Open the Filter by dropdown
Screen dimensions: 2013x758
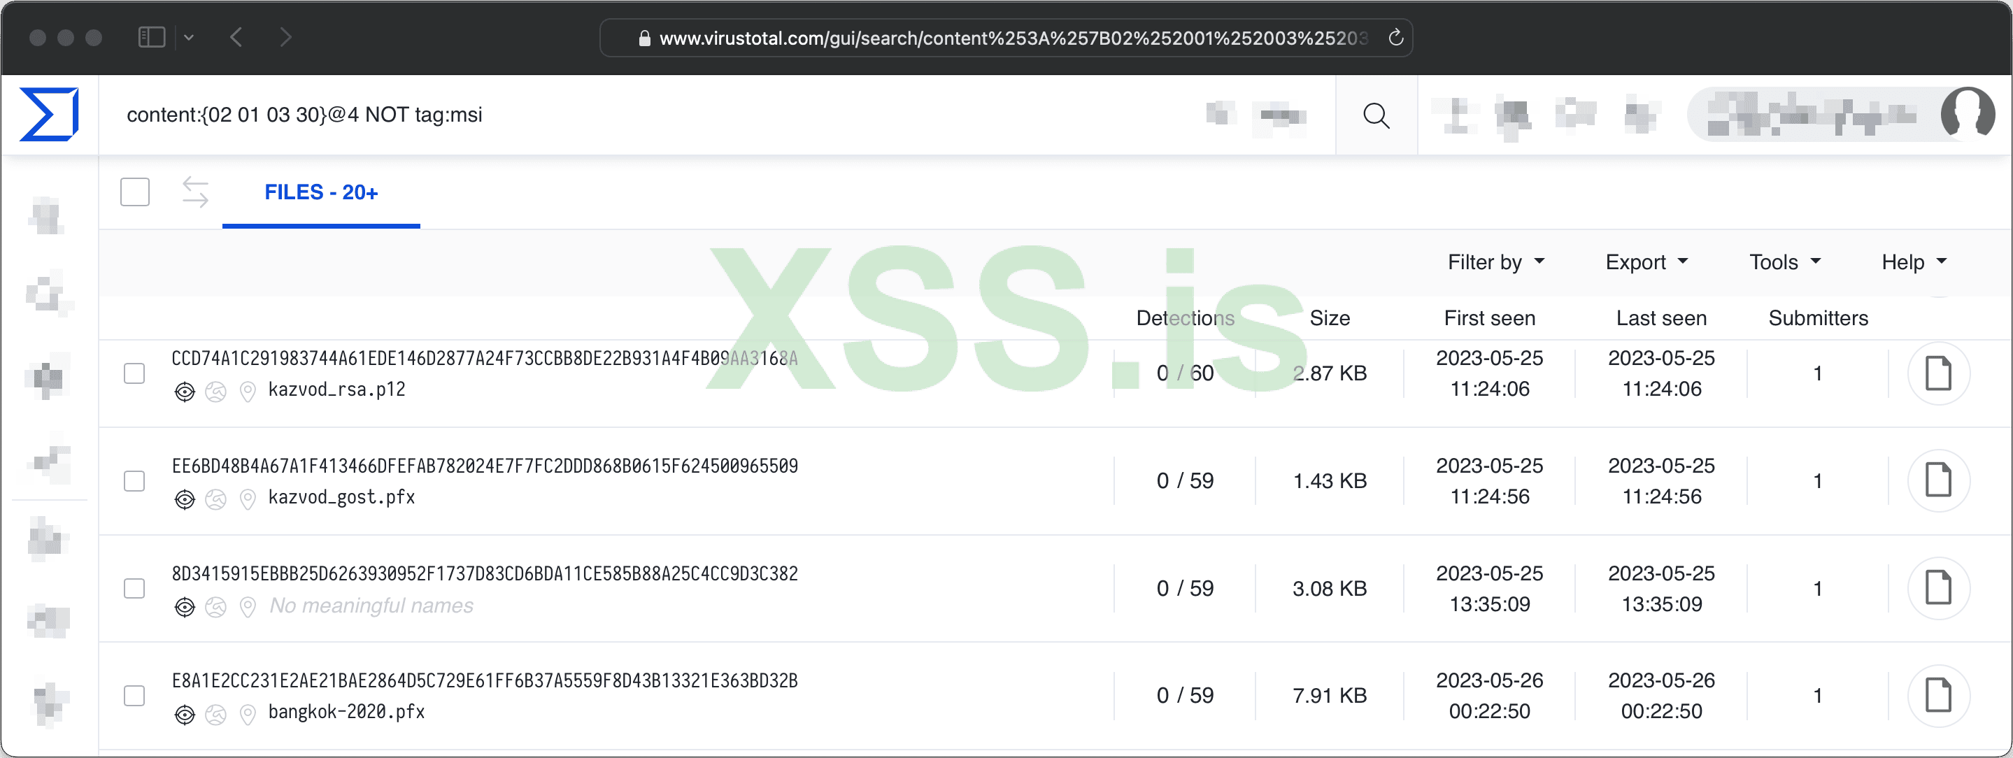coord(1497,262)
